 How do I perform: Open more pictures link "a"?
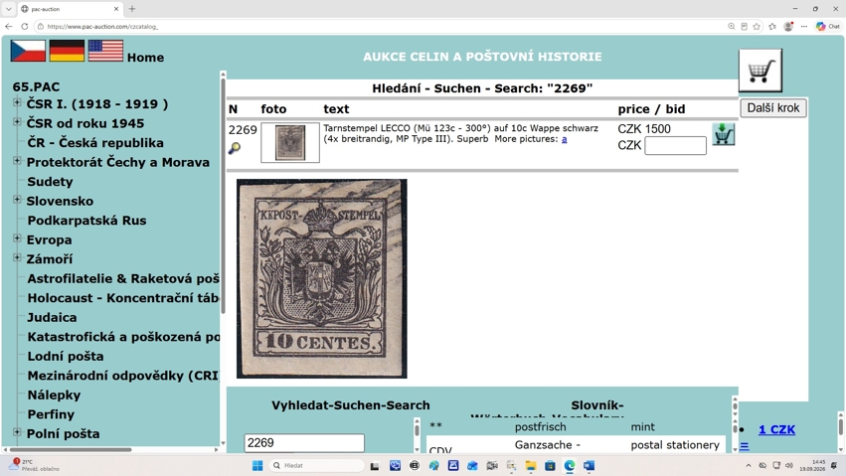pos(565,139)
